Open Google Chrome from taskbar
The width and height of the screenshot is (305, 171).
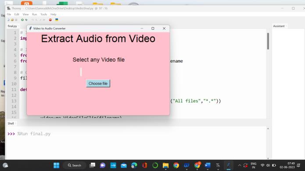(x=176, y=165)
